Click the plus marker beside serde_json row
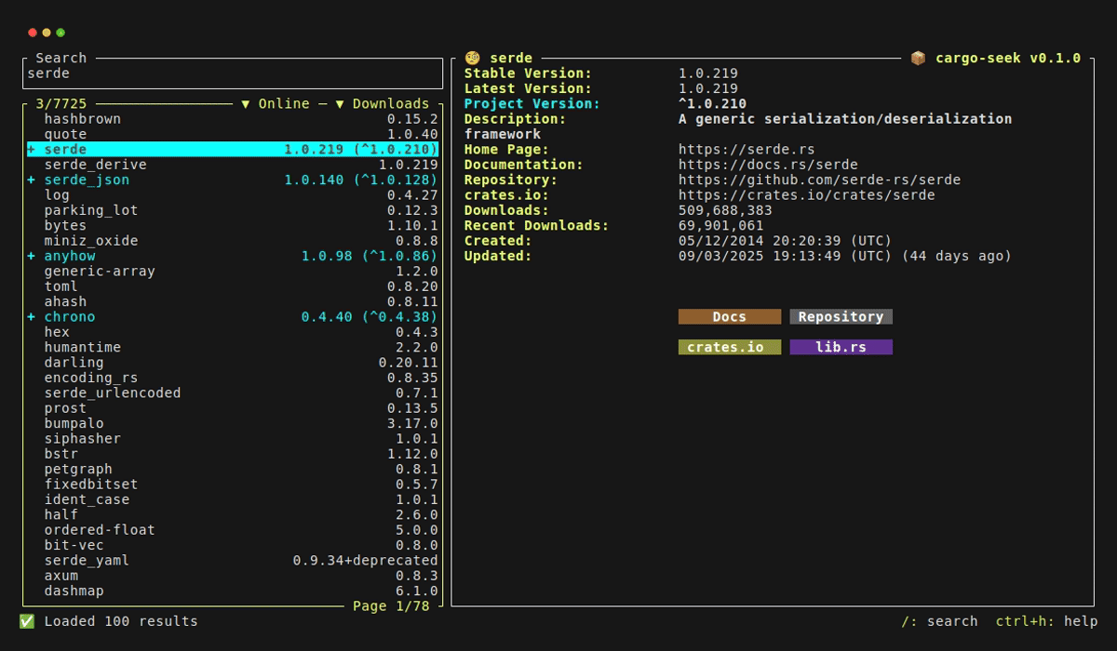This screenshot has height=651, width=1117. (x=31, y=179)
